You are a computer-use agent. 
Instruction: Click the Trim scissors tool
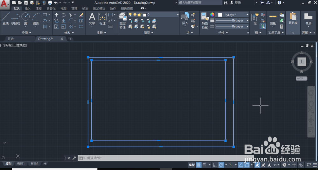tap(71, 15)
